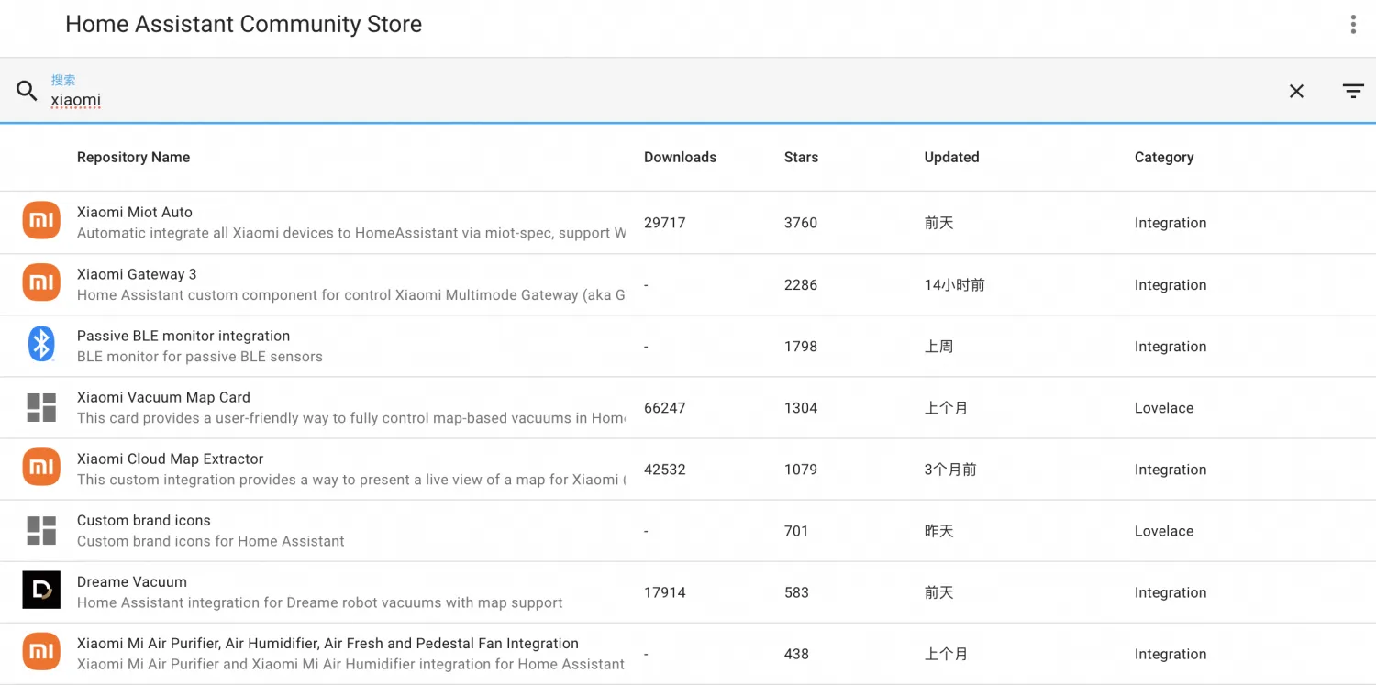
Task: Click the Home Assistant Community Store title
Action: pyautogui.click(x=244, y=24)
